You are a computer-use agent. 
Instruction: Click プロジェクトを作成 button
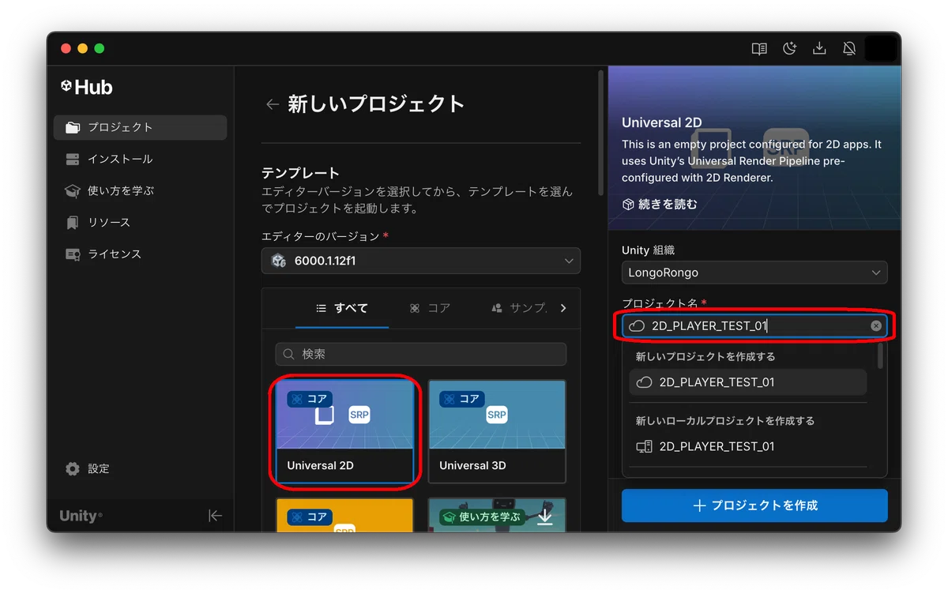click(754, 506)
